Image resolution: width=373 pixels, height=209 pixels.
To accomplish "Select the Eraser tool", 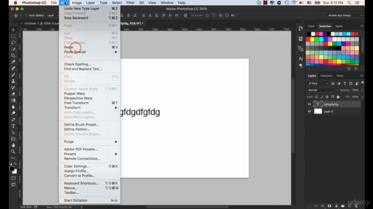I will [13, 94].
